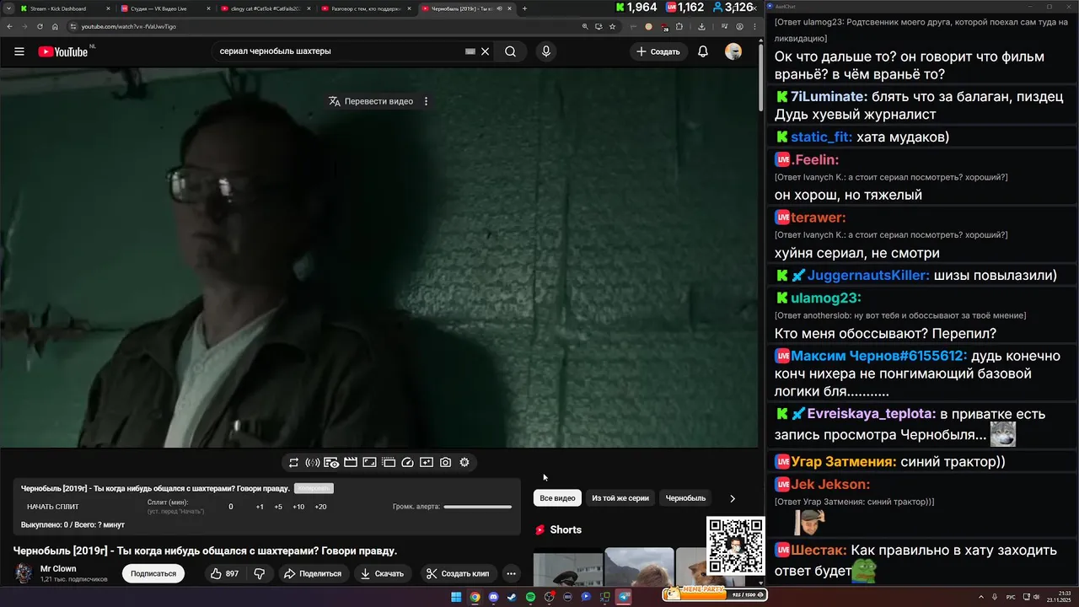Viewport: 1079px width, 607px height.
Task: Open the Создать create button
Action: click(658, 51)
